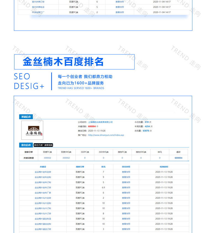
Task: Open keyword 室内扶梯订做 in top table
Action: [38, 2]
